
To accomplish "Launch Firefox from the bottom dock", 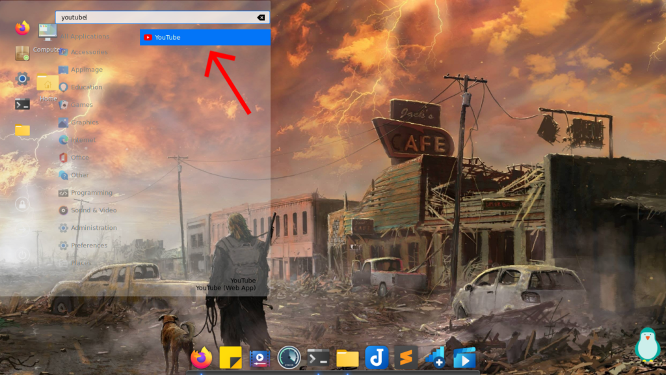I will pyautogui.click(x=202, y=358).
